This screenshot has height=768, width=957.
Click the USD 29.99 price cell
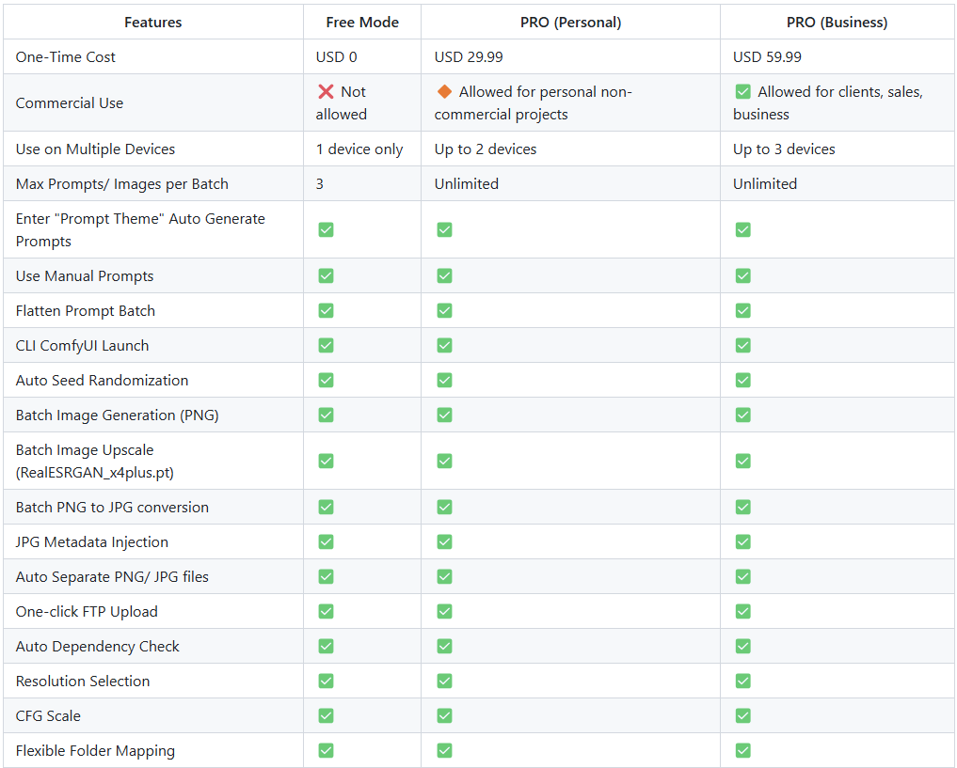[x=469, y=57]
